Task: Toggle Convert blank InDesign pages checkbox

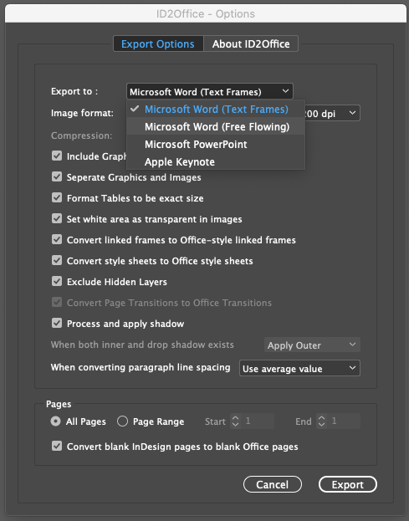Action: [x=57, y=446]
